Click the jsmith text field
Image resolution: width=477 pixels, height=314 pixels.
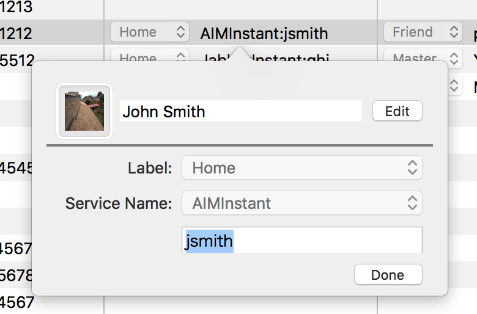tap(301, 241)
